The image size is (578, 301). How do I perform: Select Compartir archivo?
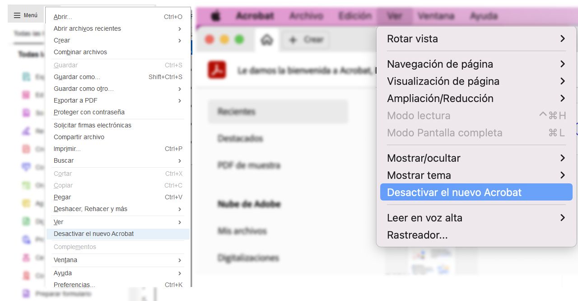tap(80, 137)
